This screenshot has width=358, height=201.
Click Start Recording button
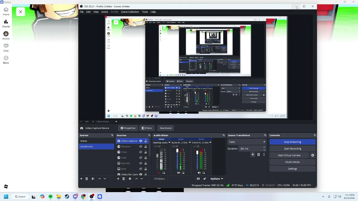click(293, 149)
